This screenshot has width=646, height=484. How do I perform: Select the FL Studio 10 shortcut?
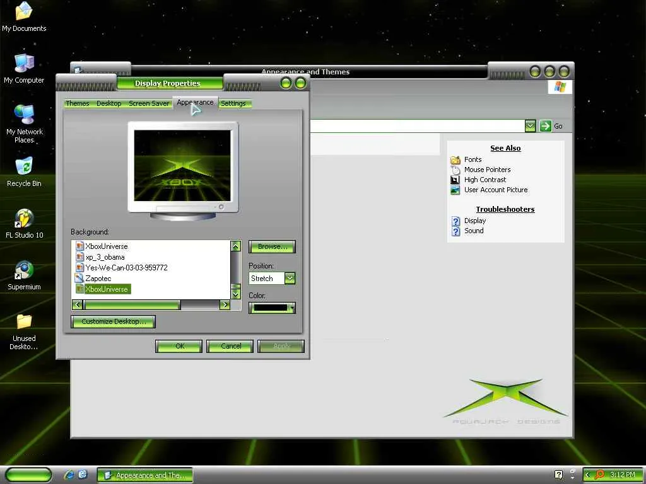point(24,224)
